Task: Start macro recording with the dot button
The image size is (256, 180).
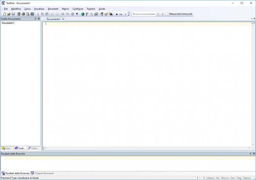Action: point(117,14)
